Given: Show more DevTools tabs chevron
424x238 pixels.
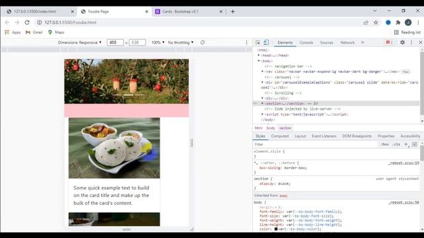Looking at the screenshot, I should pyautogui.click(x=362, y=42).
